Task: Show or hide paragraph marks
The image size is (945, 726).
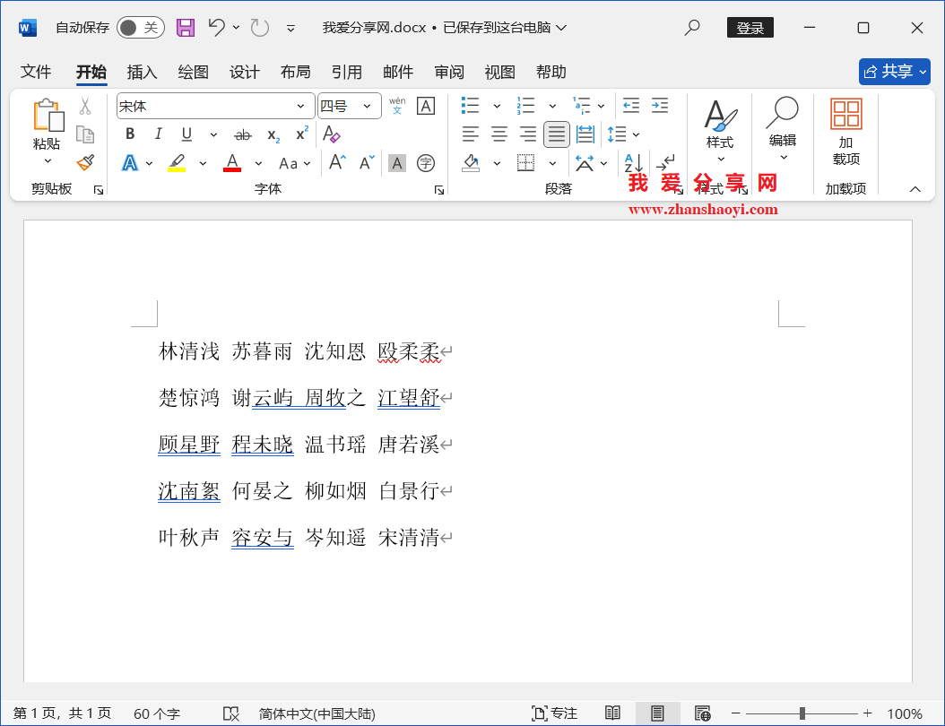Action: 666,162
